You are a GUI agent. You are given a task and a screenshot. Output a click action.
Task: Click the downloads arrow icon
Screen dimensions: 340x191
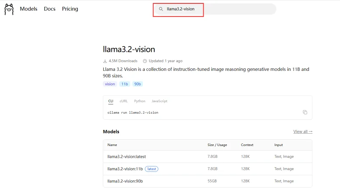coord(105,61)
